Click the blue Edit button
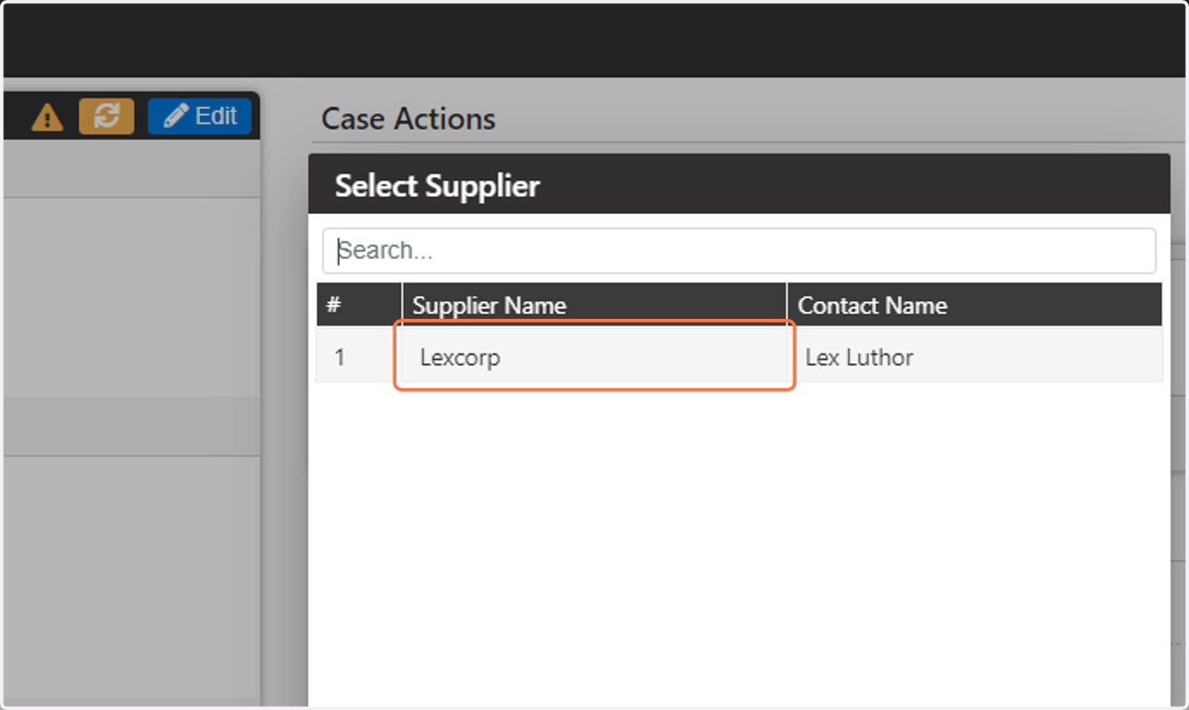The width and height of the screenshot is (1189, 710). (199, 116)
